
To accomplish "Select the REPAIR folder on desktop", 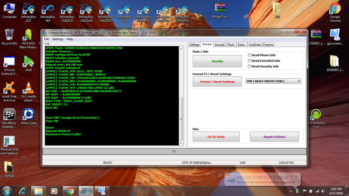I will click(x=9, y=169).
